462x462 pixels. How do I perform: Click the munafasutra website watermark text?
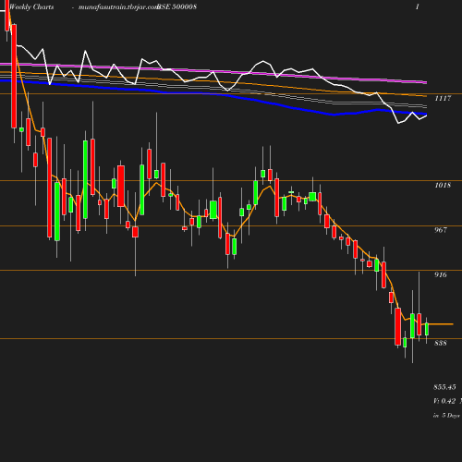click(x=118, y=7)
